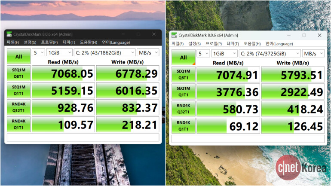This screenshot has width=331, height=186.
Task: Maximize the light CrystalDiskMark window
Action: [304, 35]
